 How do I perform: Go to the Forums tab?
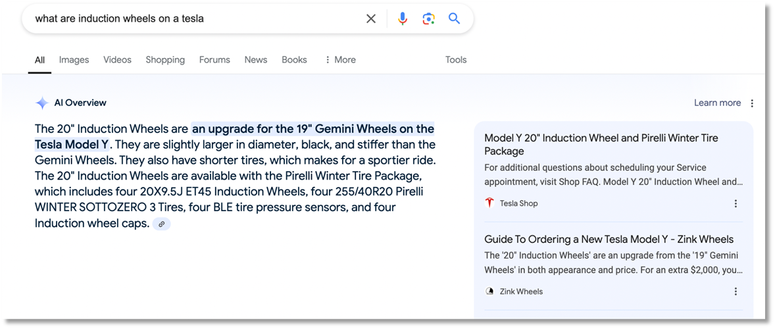point(214,60)
